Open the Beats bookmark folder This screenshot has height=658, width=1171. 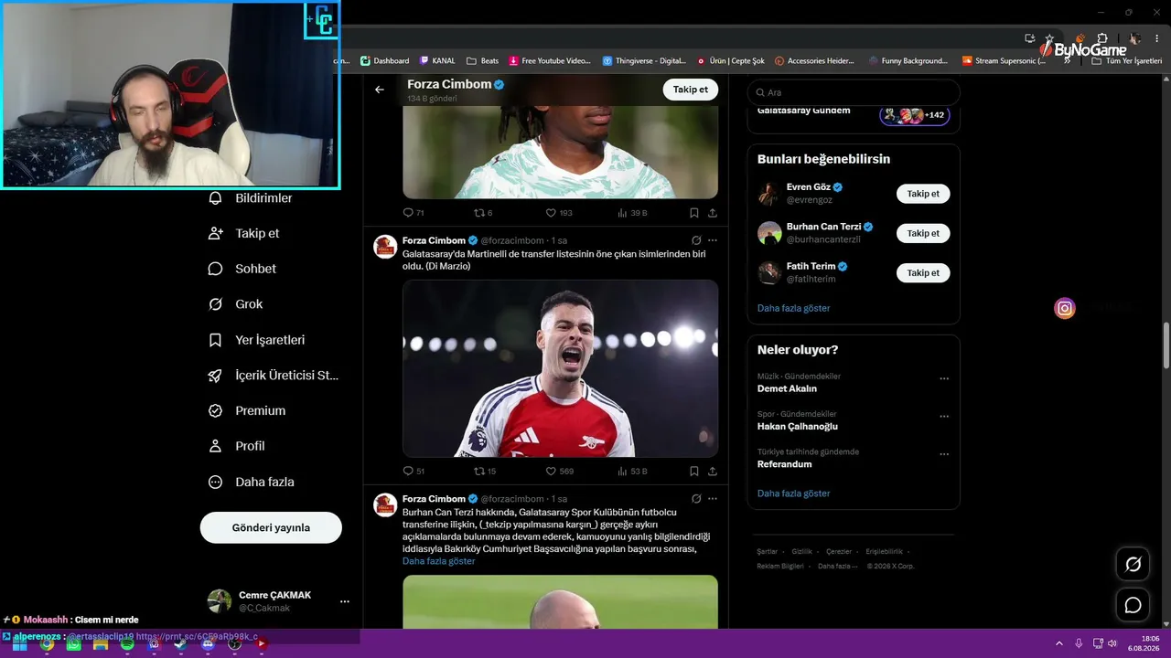483,61
